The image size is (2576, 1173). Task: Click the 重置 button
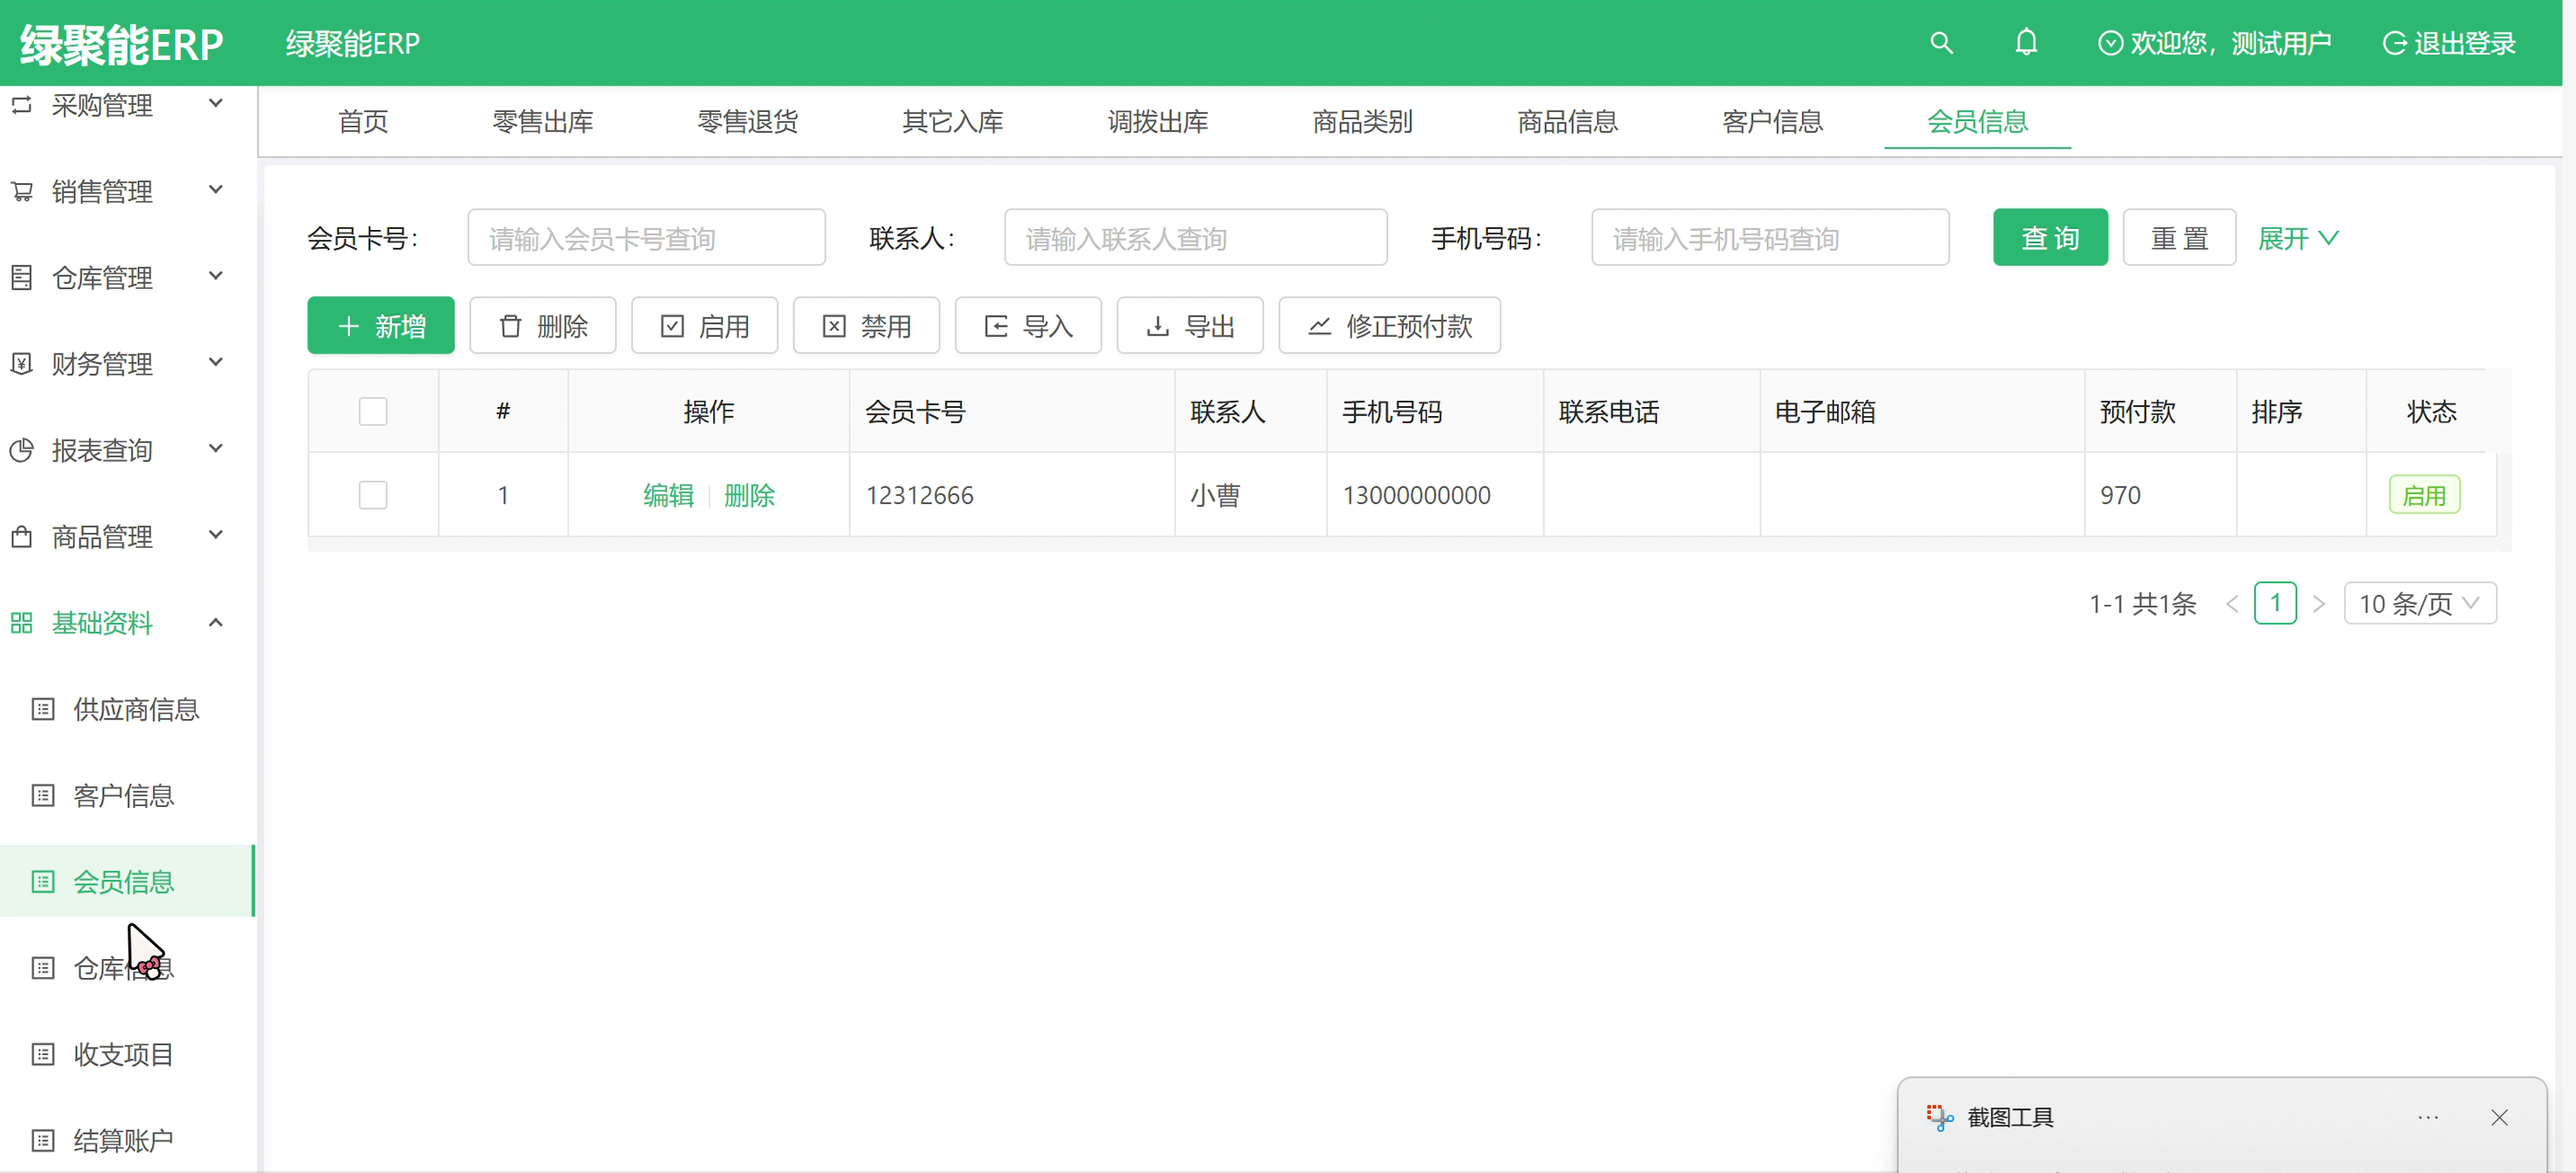2179,237
